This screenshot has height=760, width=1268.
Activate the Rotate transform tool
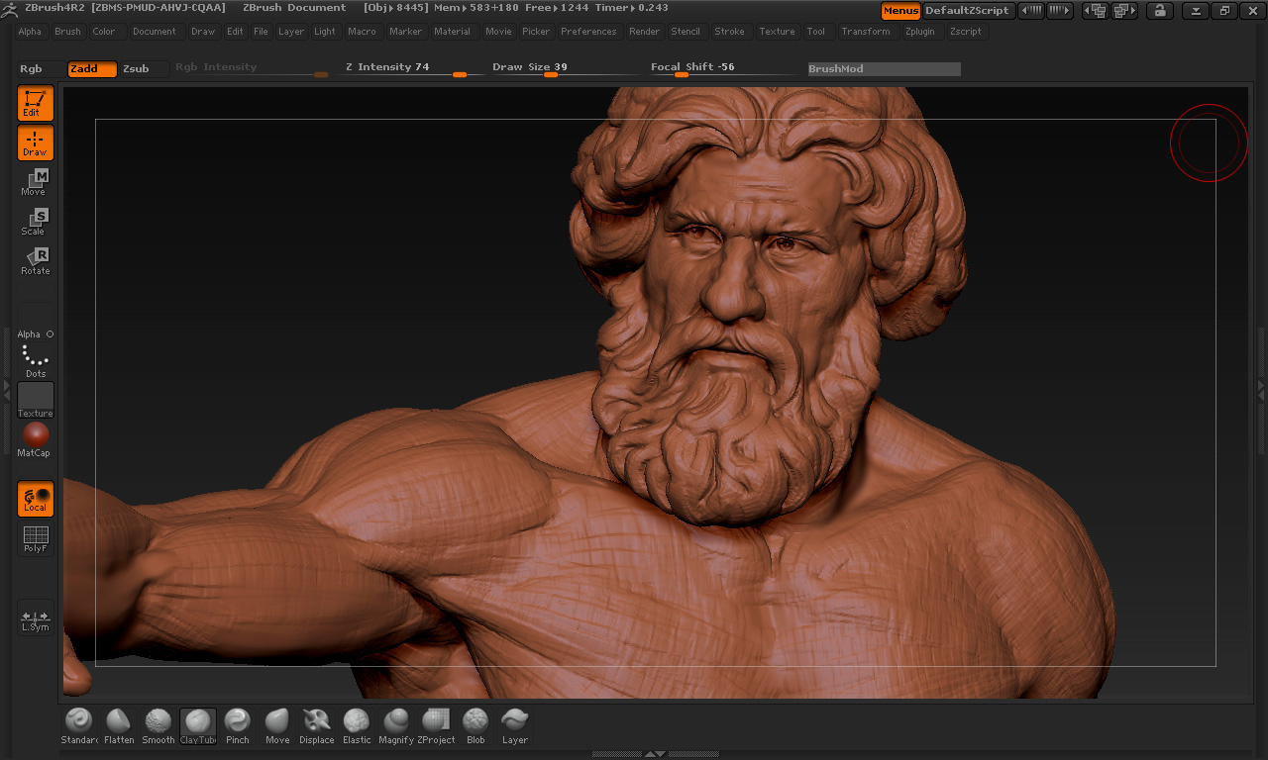tap(35, 262)
